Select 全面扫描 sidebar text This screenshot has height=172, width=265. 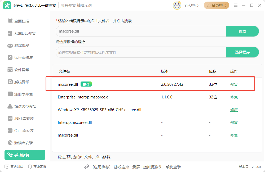pyautogui.click(x=22, y=21)
